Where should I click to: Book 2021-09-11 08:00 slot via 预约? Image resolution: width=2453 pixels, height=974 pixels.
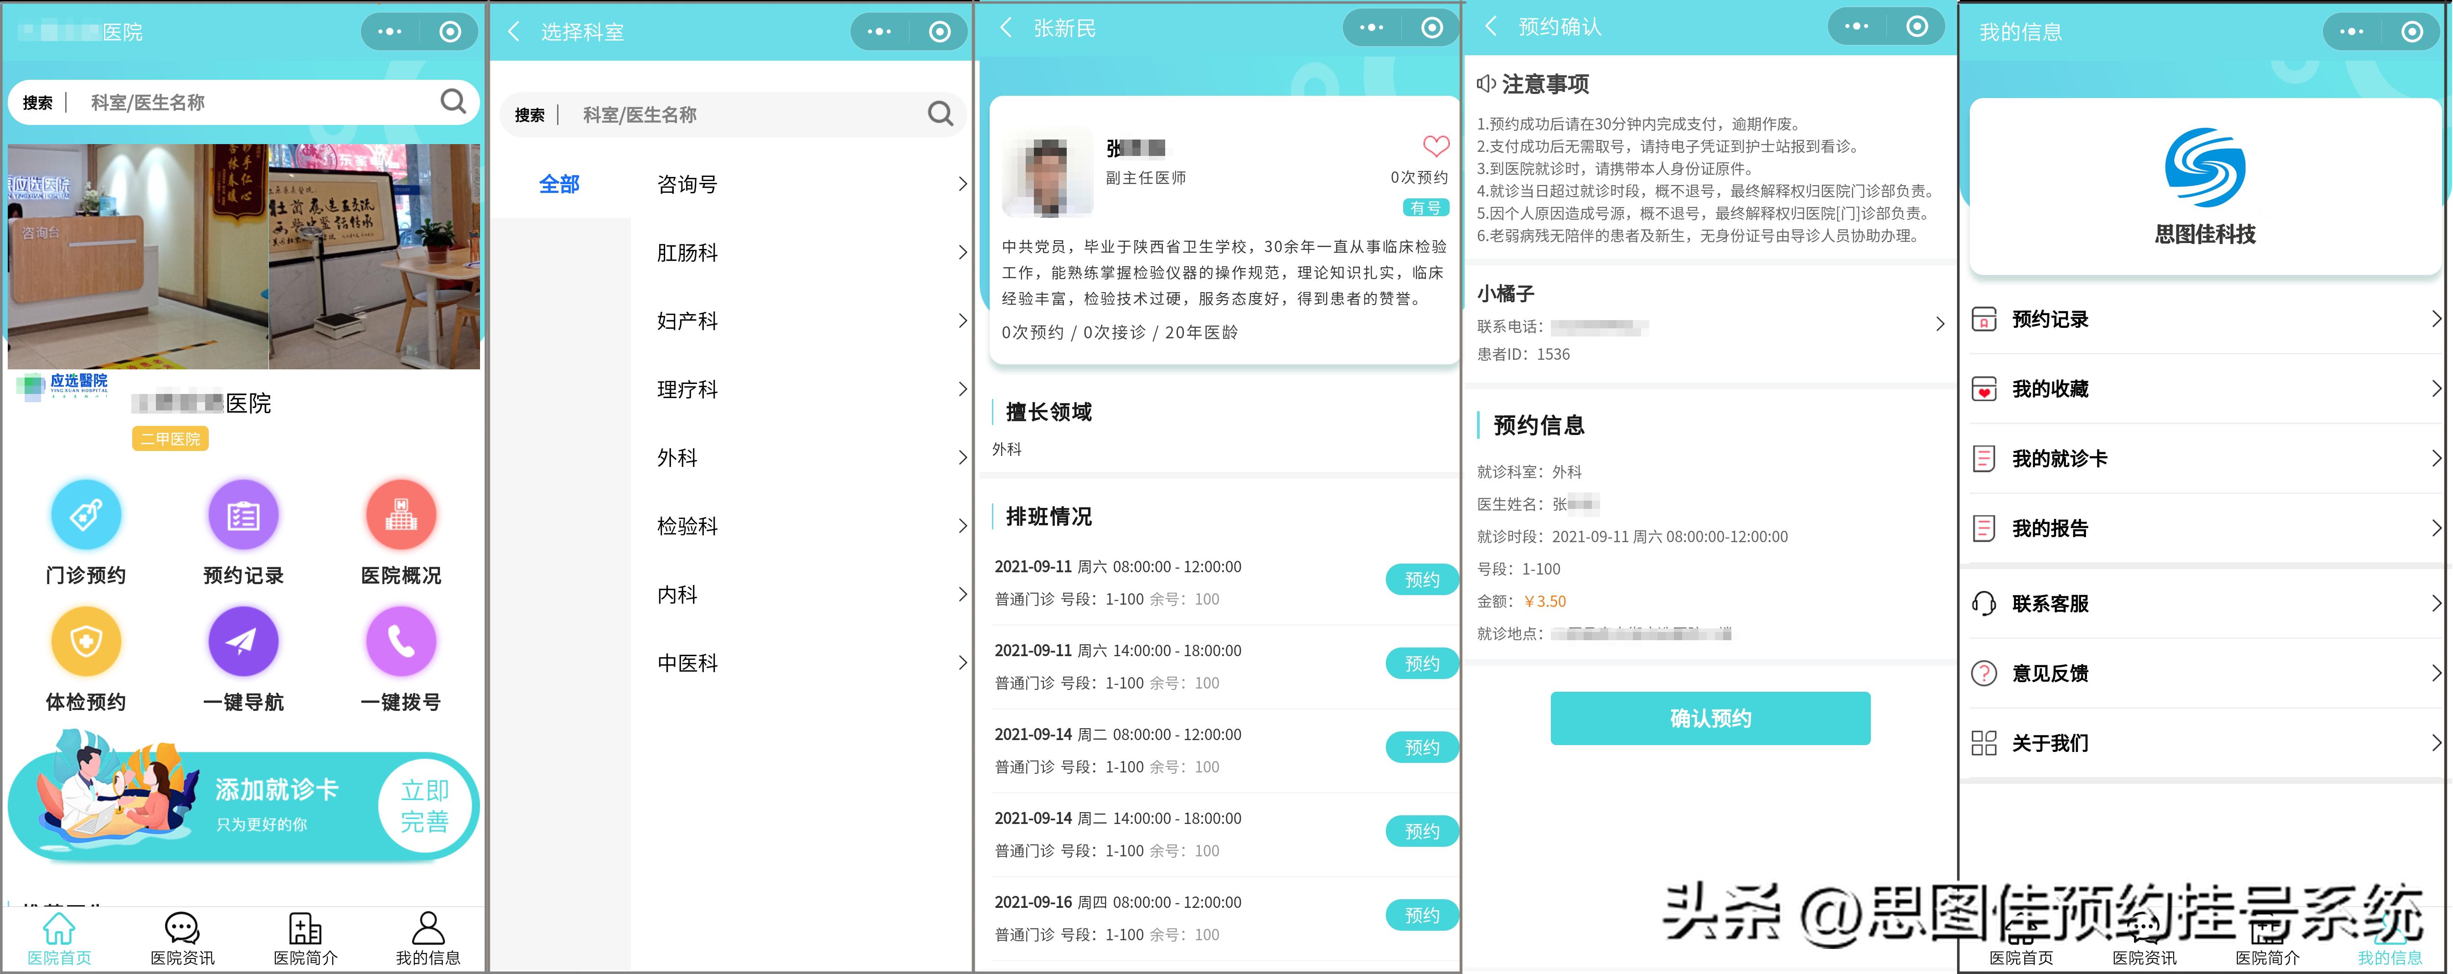tap(1422, 580)
